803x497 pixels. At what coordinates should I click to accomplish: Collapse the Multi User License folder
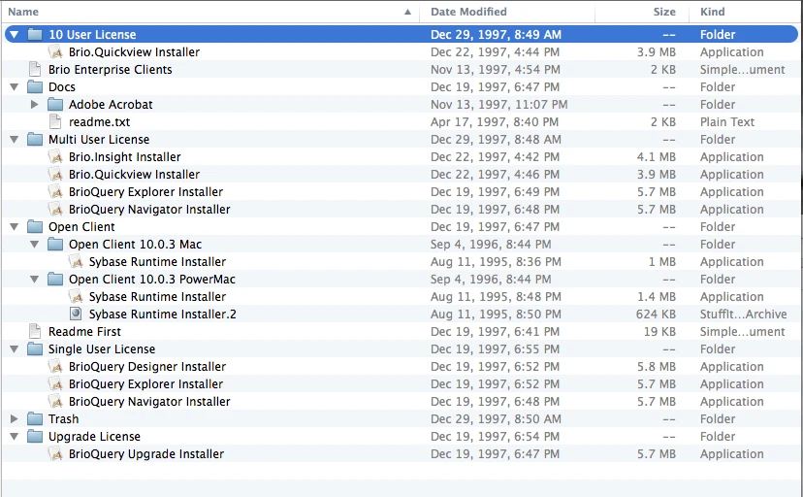pyautogui.click(x=15, y=140)
